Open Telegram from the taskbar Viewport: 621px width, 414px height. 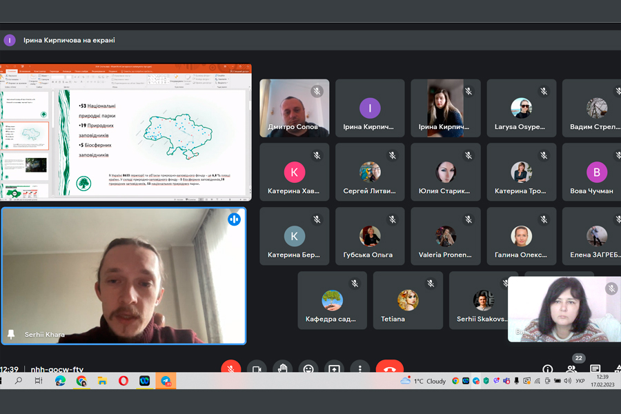(x=166, y=381)
